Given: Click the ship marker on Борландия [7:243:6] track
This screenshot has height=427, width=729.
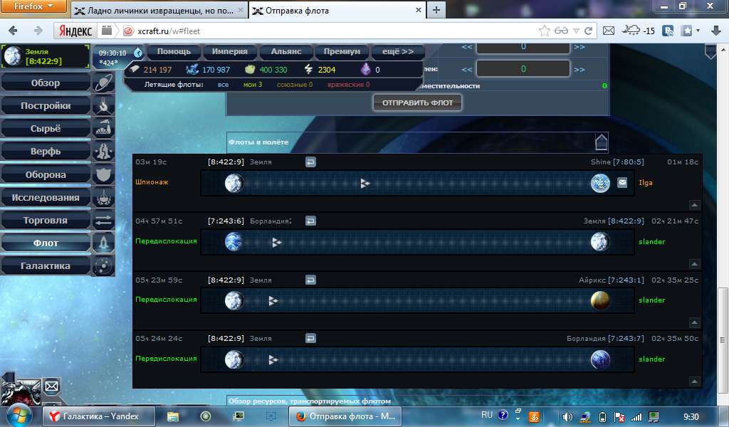Looking at the screenshot, I should (x=277, y=242).
